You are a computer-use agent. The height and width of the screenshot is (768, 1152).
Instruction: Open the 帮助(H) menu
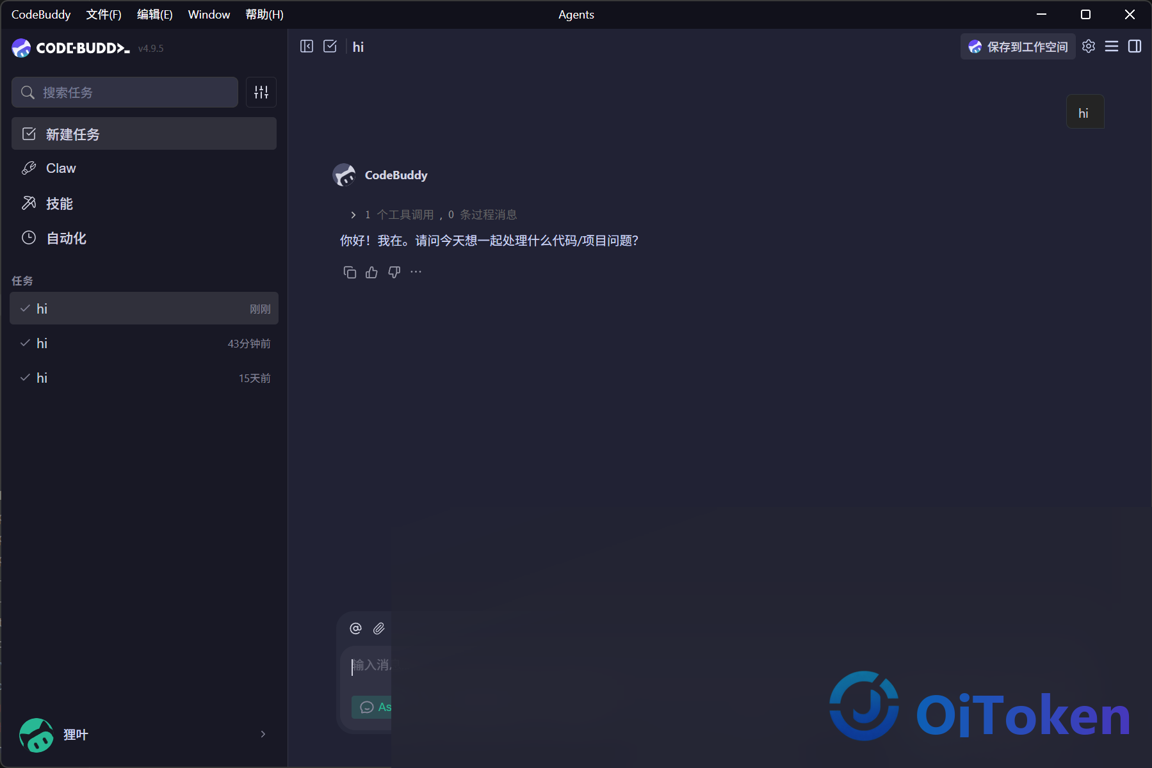click(264, 14)
